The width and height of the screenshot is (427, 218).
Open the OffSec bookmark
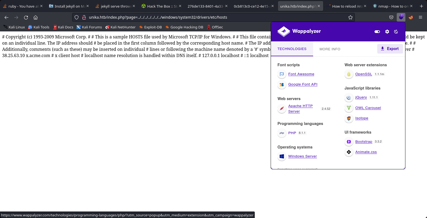click(x=215, y=27)
